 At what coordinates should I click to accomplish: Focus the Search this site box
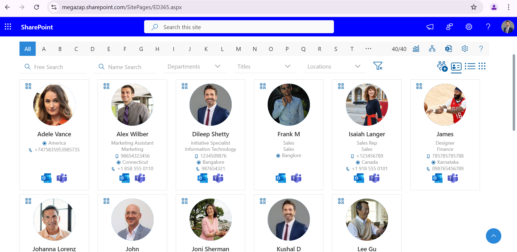(x=239, y=27)
